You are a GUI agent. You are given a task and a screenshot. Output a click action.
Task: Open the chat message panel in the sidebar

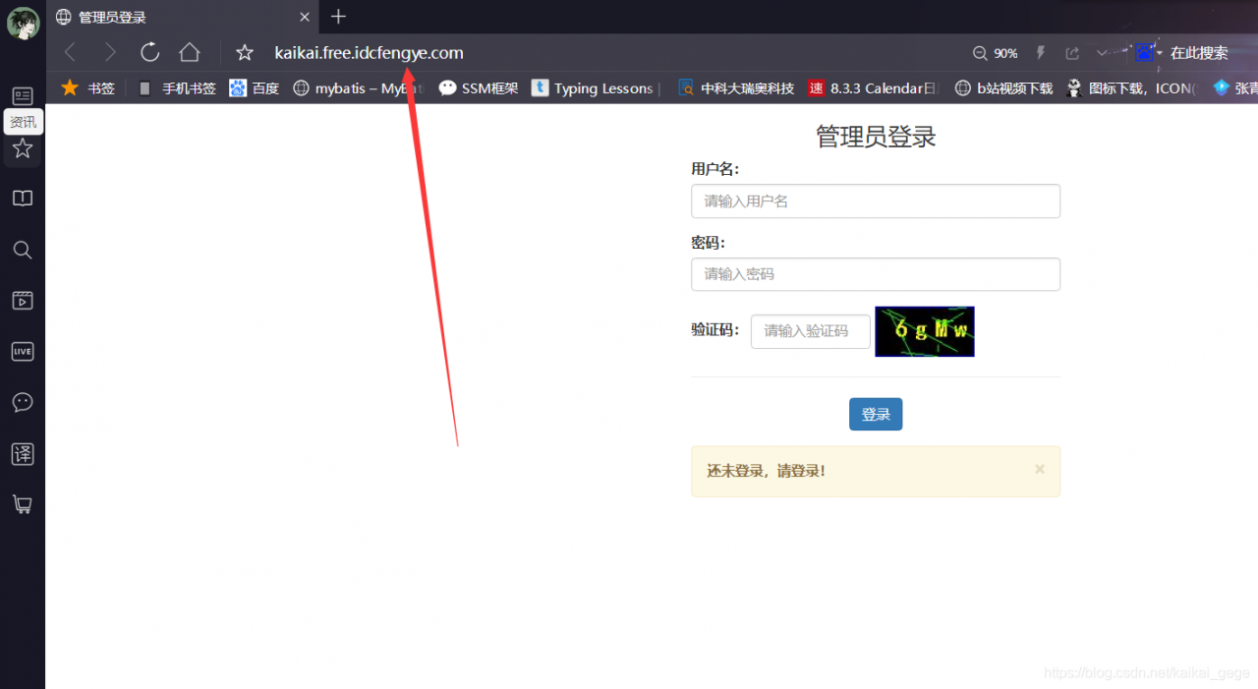(x=23, y=402)
